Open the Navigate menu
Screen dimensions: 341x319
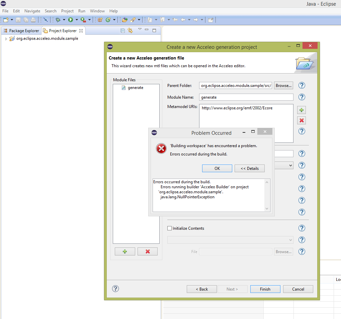click(32, 11)
